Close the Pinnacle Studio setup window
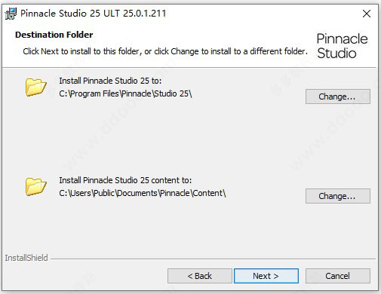 [x=367, y=14]
